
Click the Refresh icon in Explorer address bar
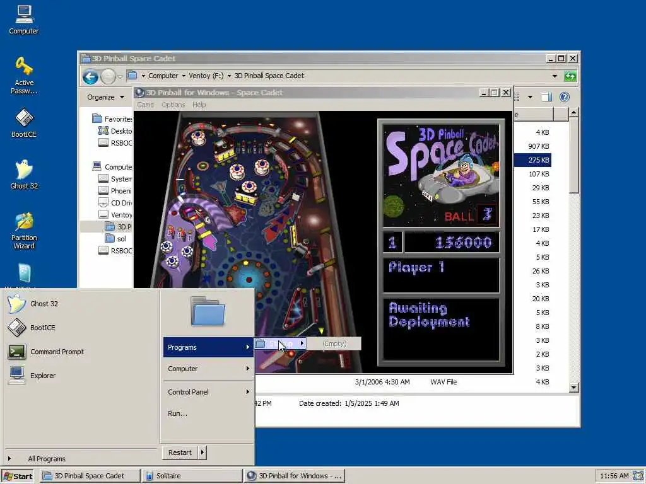coord(570,76)
